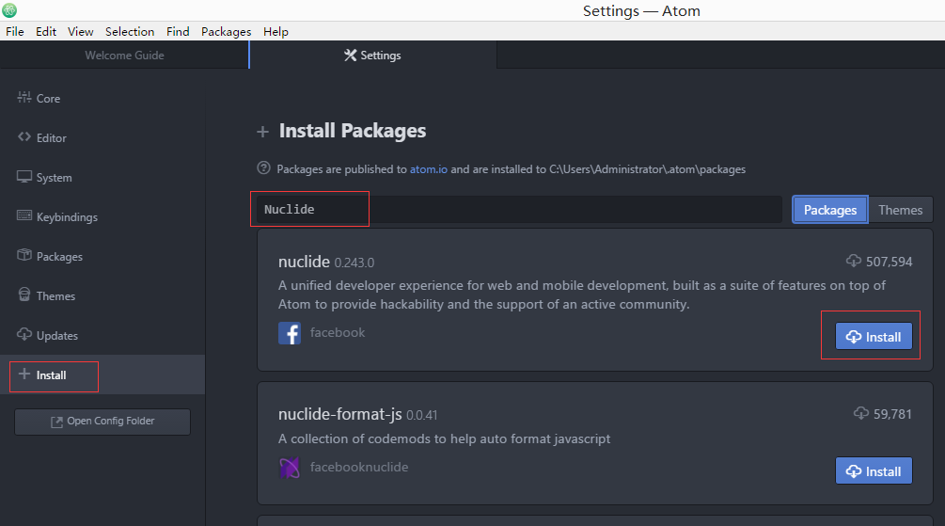Click the nuclide package title

point(304,262)
